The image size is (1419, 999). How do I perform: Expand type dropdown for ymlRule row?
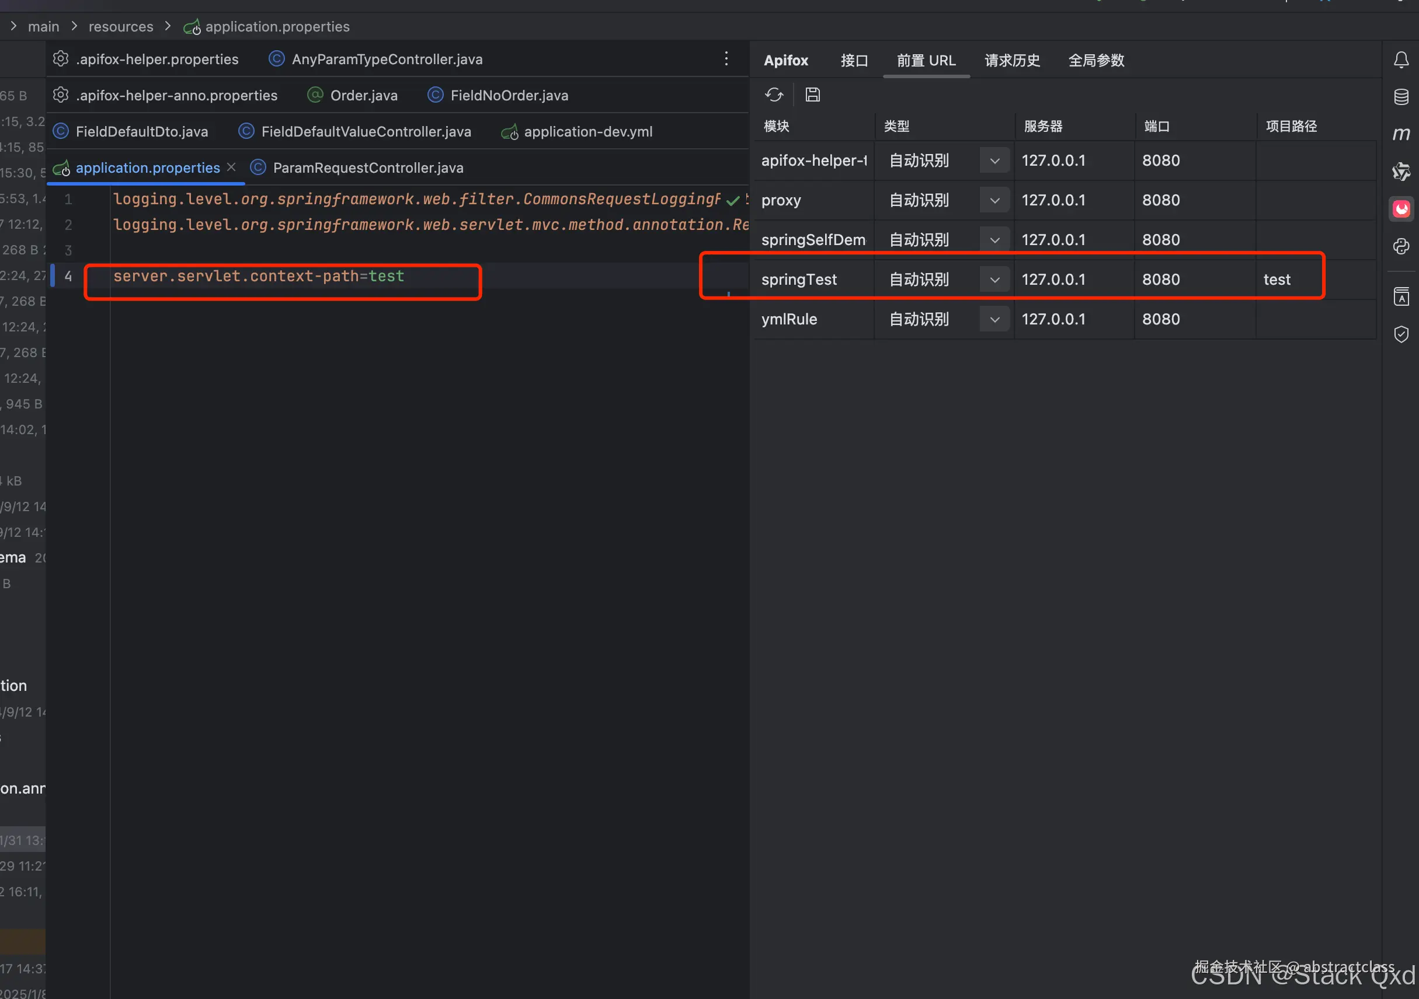point(994,319)
